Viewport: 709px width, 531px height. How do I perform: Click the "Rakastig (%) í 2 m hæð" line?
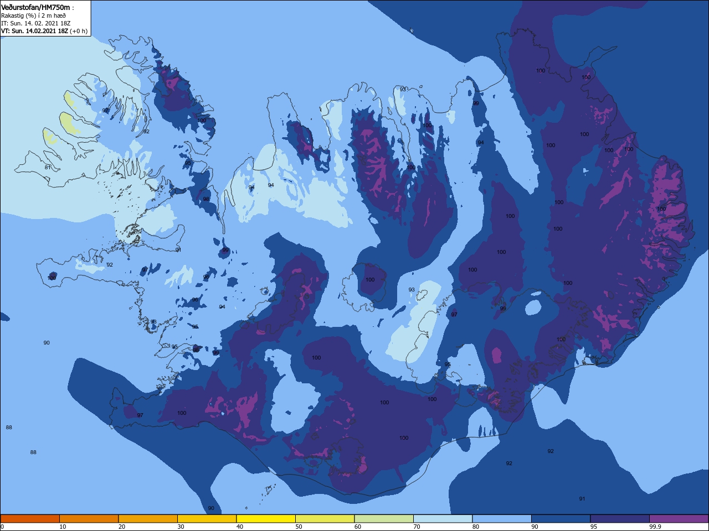33,15
